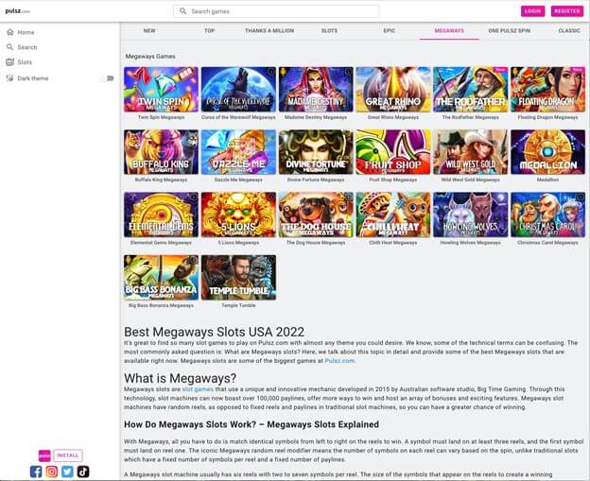
Task: Click info icon on Christmas Carol card
Action: click(580, 198)
